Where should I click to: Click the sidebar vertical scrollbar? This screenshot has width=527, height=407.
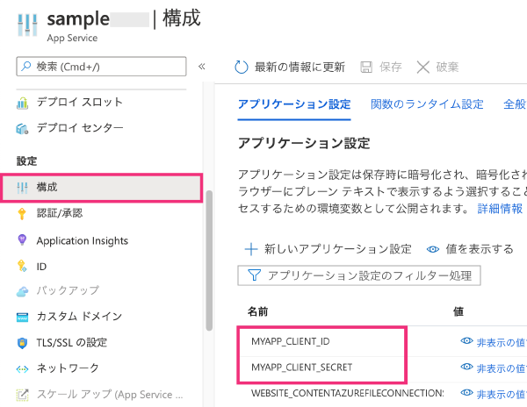(x=208, y=263)
